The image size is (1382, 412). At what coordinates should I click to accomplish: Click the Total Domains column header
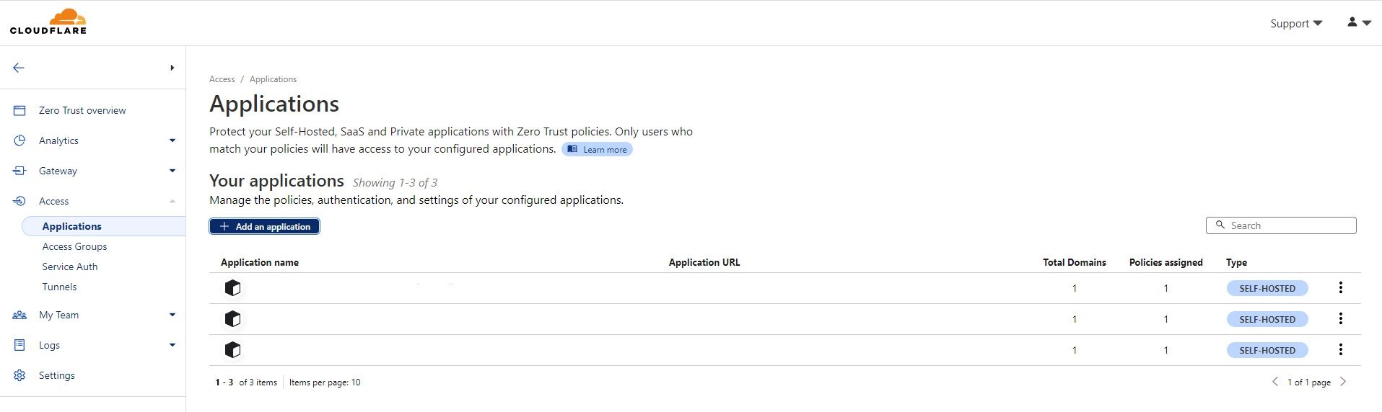(x=1074, y=262)
